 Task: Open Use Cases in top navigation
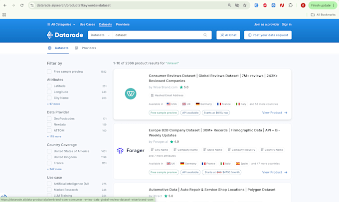[87, 24]
